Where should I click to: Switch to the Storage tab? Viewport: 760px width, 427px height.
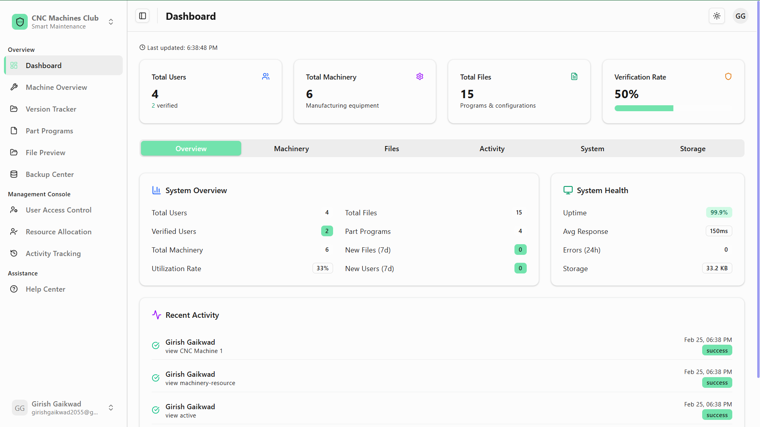[x=692, y=148]
